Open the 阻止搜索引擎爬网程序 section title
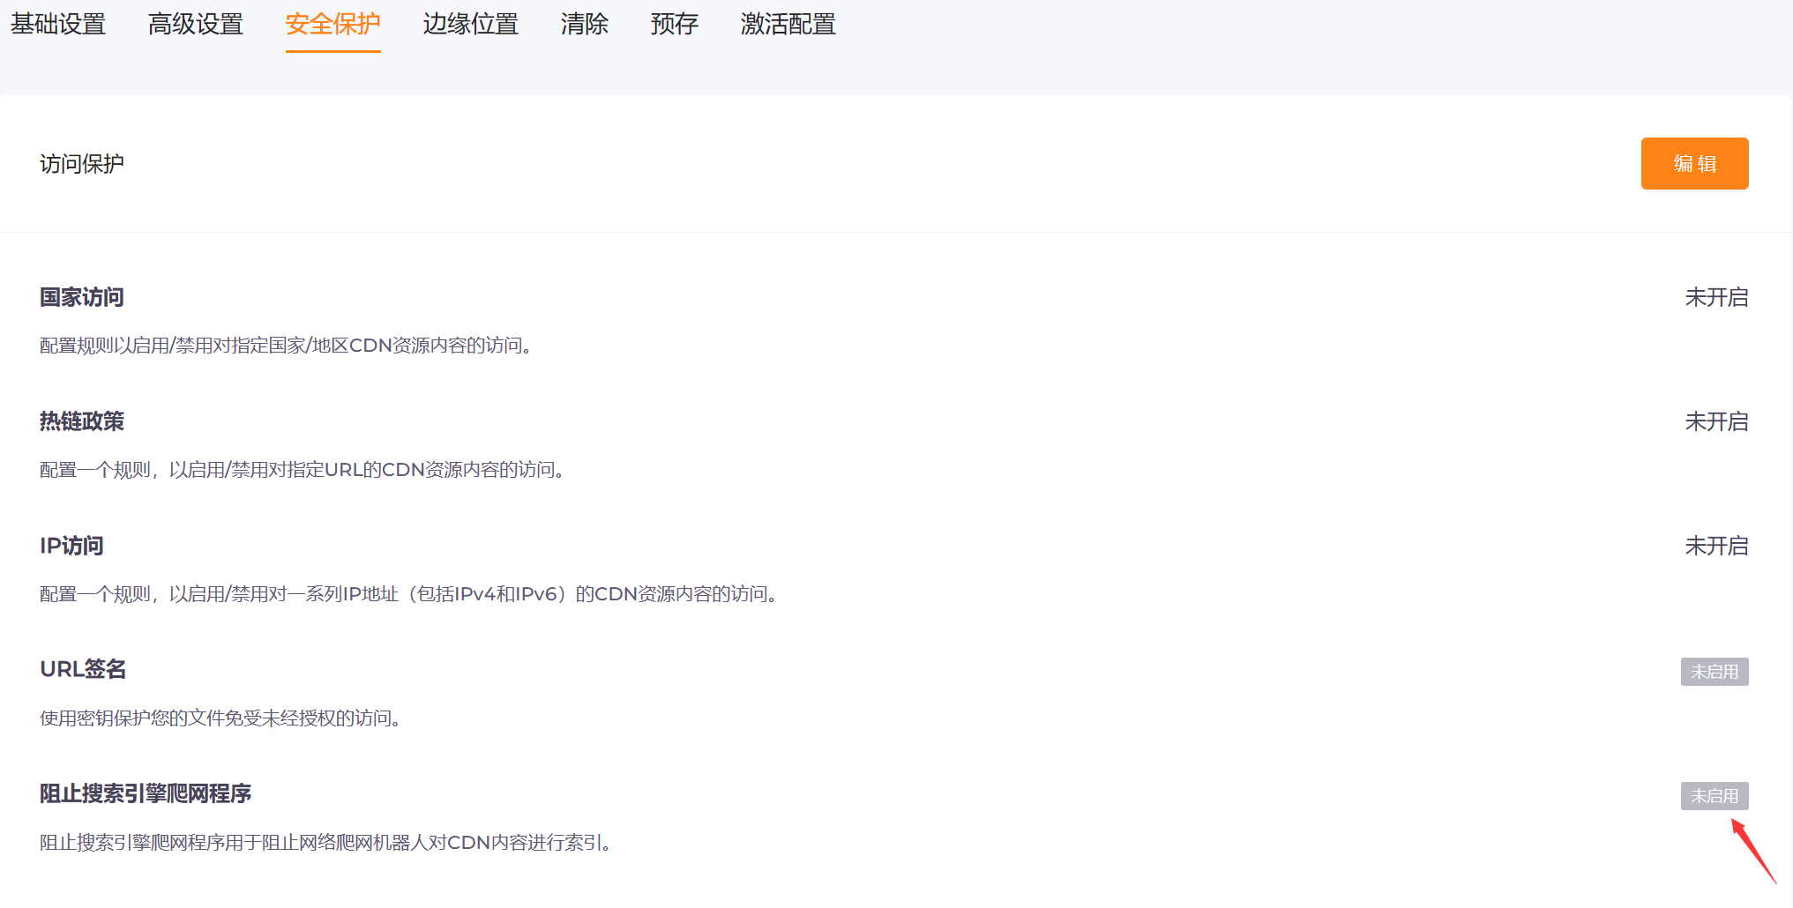The height and width of the screenshot is (908, 1793). [x=144, y=794]
